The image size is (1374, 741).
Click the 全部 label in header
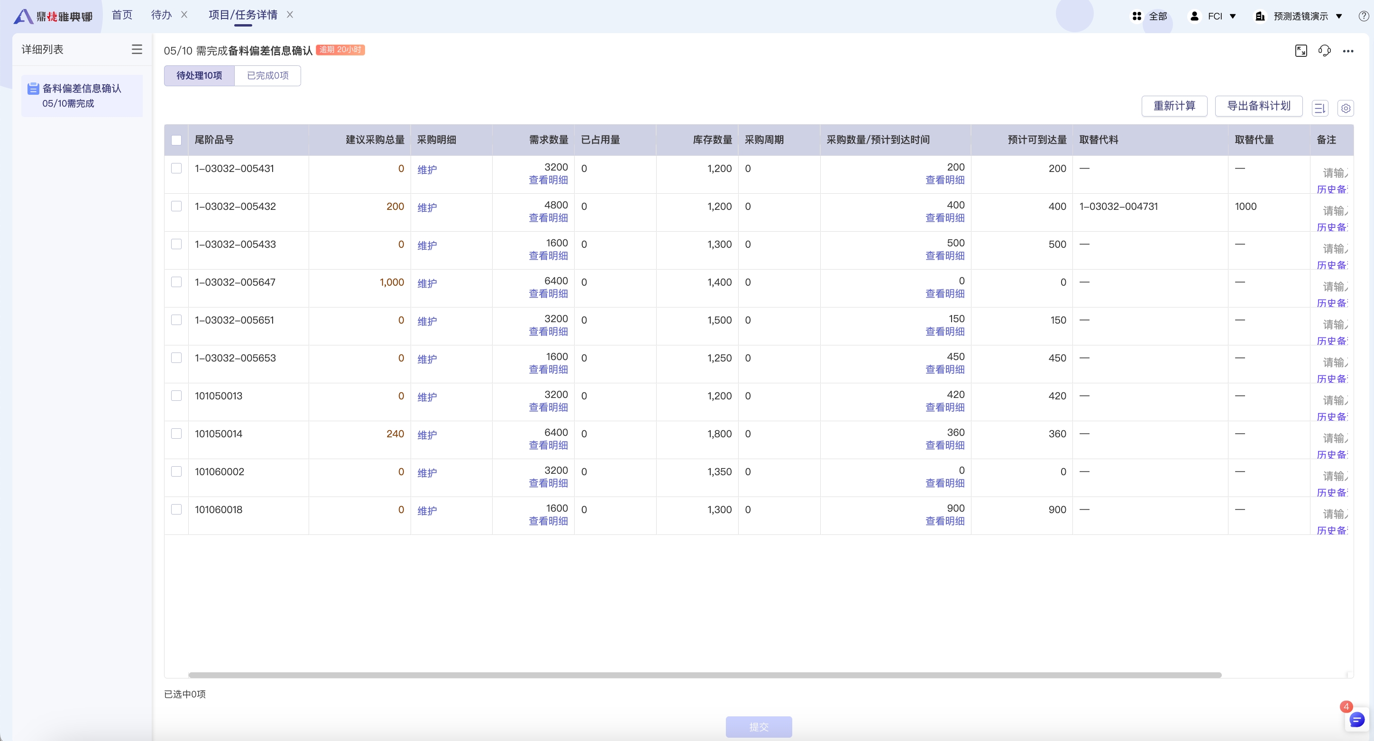(1157, 16)
